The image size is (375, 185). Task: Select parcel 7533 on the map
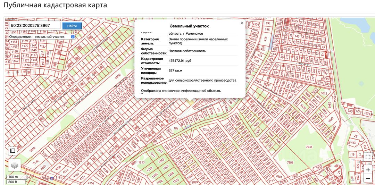coord(309,147)
